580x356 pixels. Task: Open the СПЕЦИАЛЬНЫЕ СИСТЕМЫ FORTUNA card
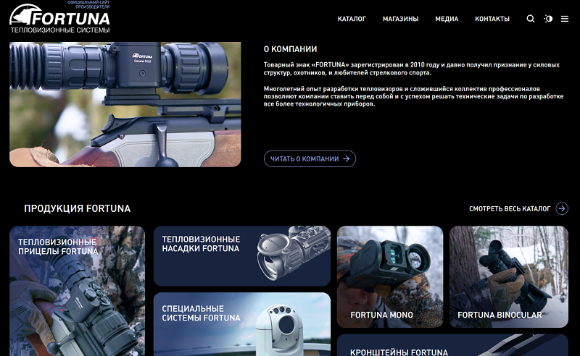coord(242,324)
